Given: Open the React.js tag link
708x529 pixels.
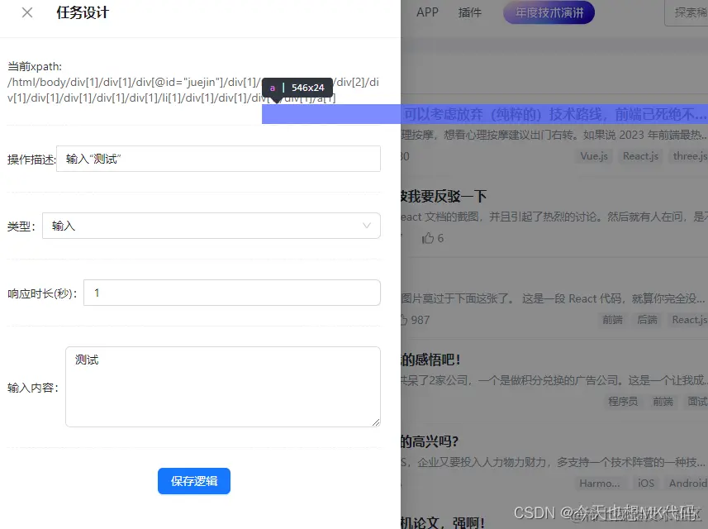Looking at the screenshot, I should pyautogui.click(x=640, y=155).
